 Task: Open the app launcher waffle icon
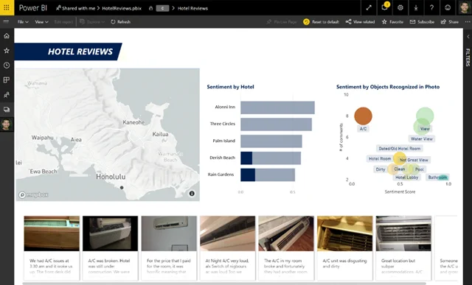tap(7, 7)
